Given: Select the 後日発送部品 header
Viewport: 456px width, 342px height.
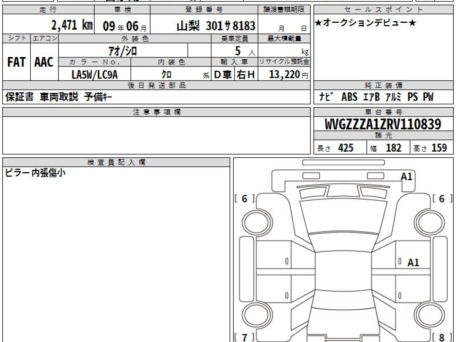Looking at the screenshot, I should (x=157, y=85).
